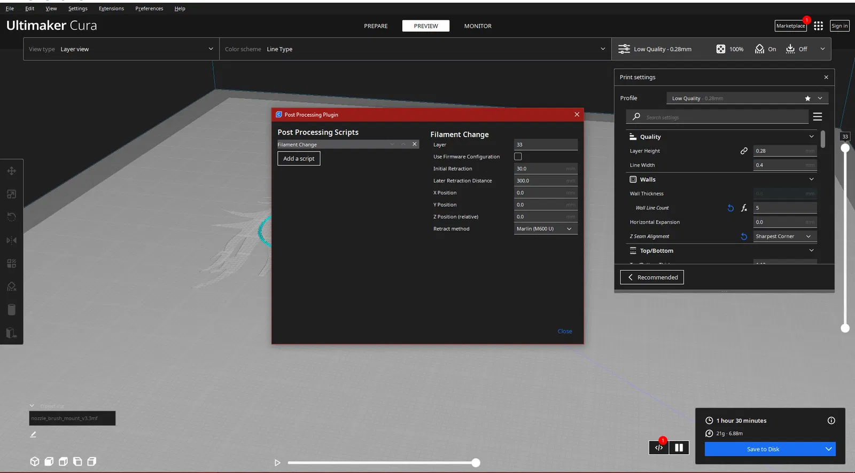The height and width of the screenshot is (473, 855).
Task: Collapse the Top/Bottom settings section
Action: point(811,250)
